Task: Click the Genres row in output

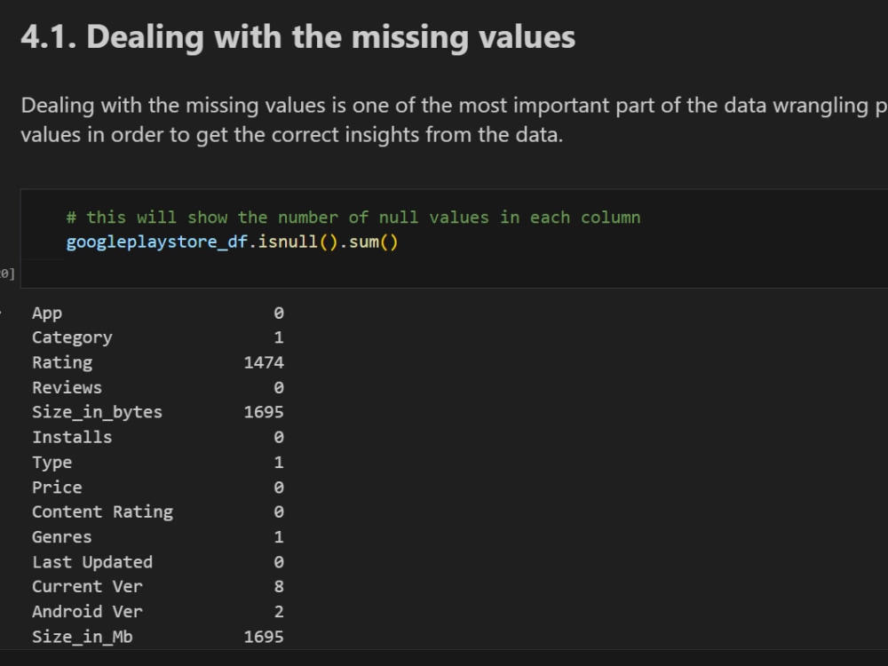Action: click(x=158, y=537)
